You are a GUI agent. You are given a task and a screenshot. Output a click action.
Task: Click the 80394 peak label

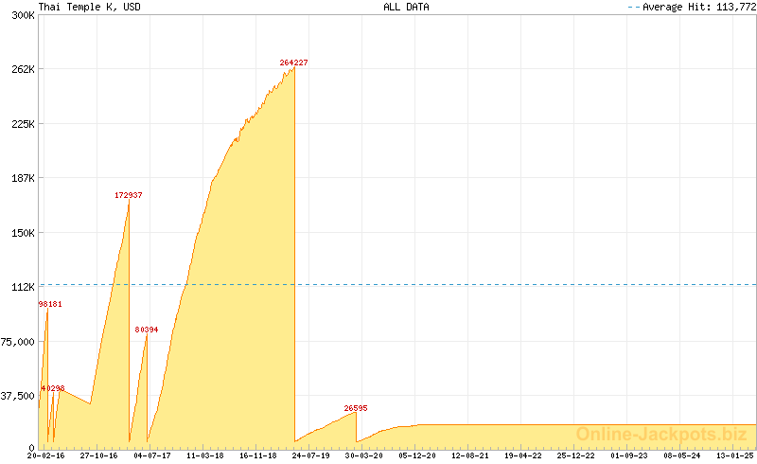(147, 330)
